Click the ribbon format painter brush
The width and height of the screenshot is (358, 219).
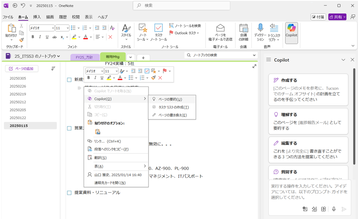click(x=21, y=40)
